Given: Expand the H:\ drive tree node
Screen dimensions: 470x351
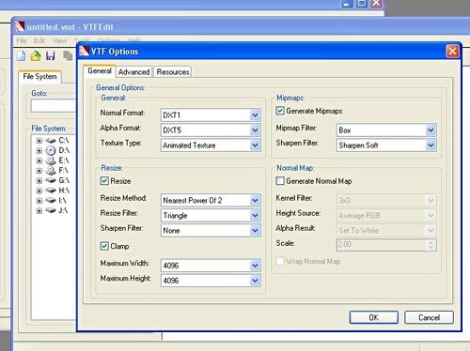Looking at the screenshot, I should [x=39, y=191].
